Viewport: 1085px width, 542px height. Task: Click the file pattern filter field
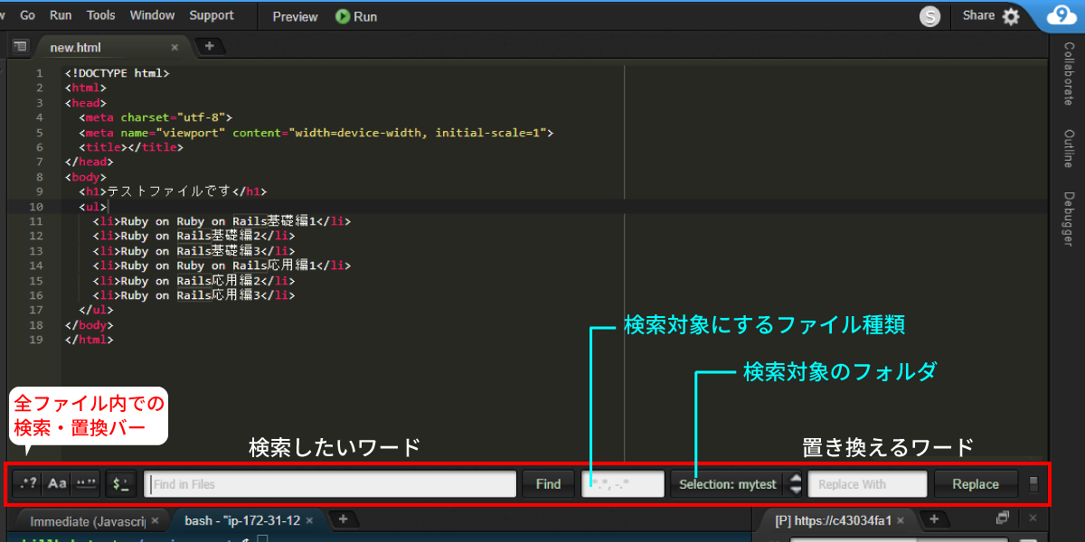[623, 484]
